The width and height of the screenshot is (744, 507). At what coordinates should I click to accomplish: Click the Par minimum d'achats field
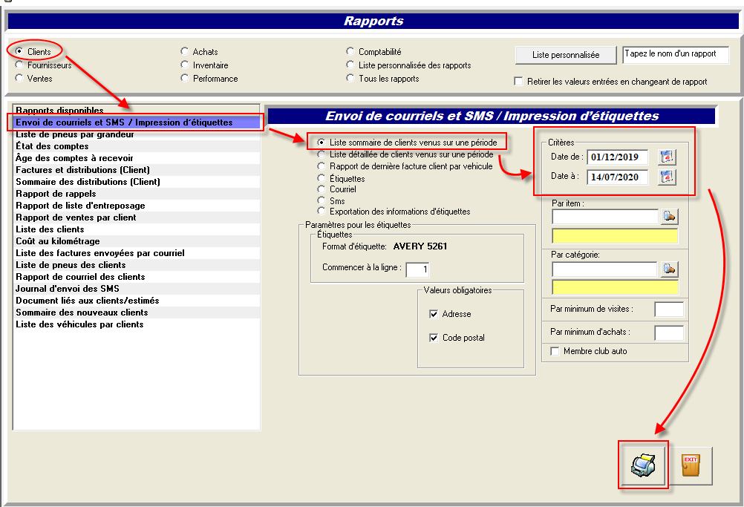(669, 333)
